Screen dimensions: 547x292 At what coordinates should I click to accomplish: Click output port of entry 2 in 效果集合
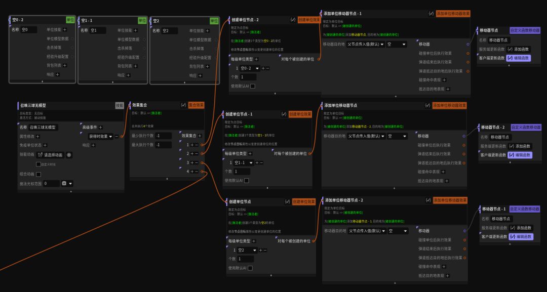click(x=202, y=154)
